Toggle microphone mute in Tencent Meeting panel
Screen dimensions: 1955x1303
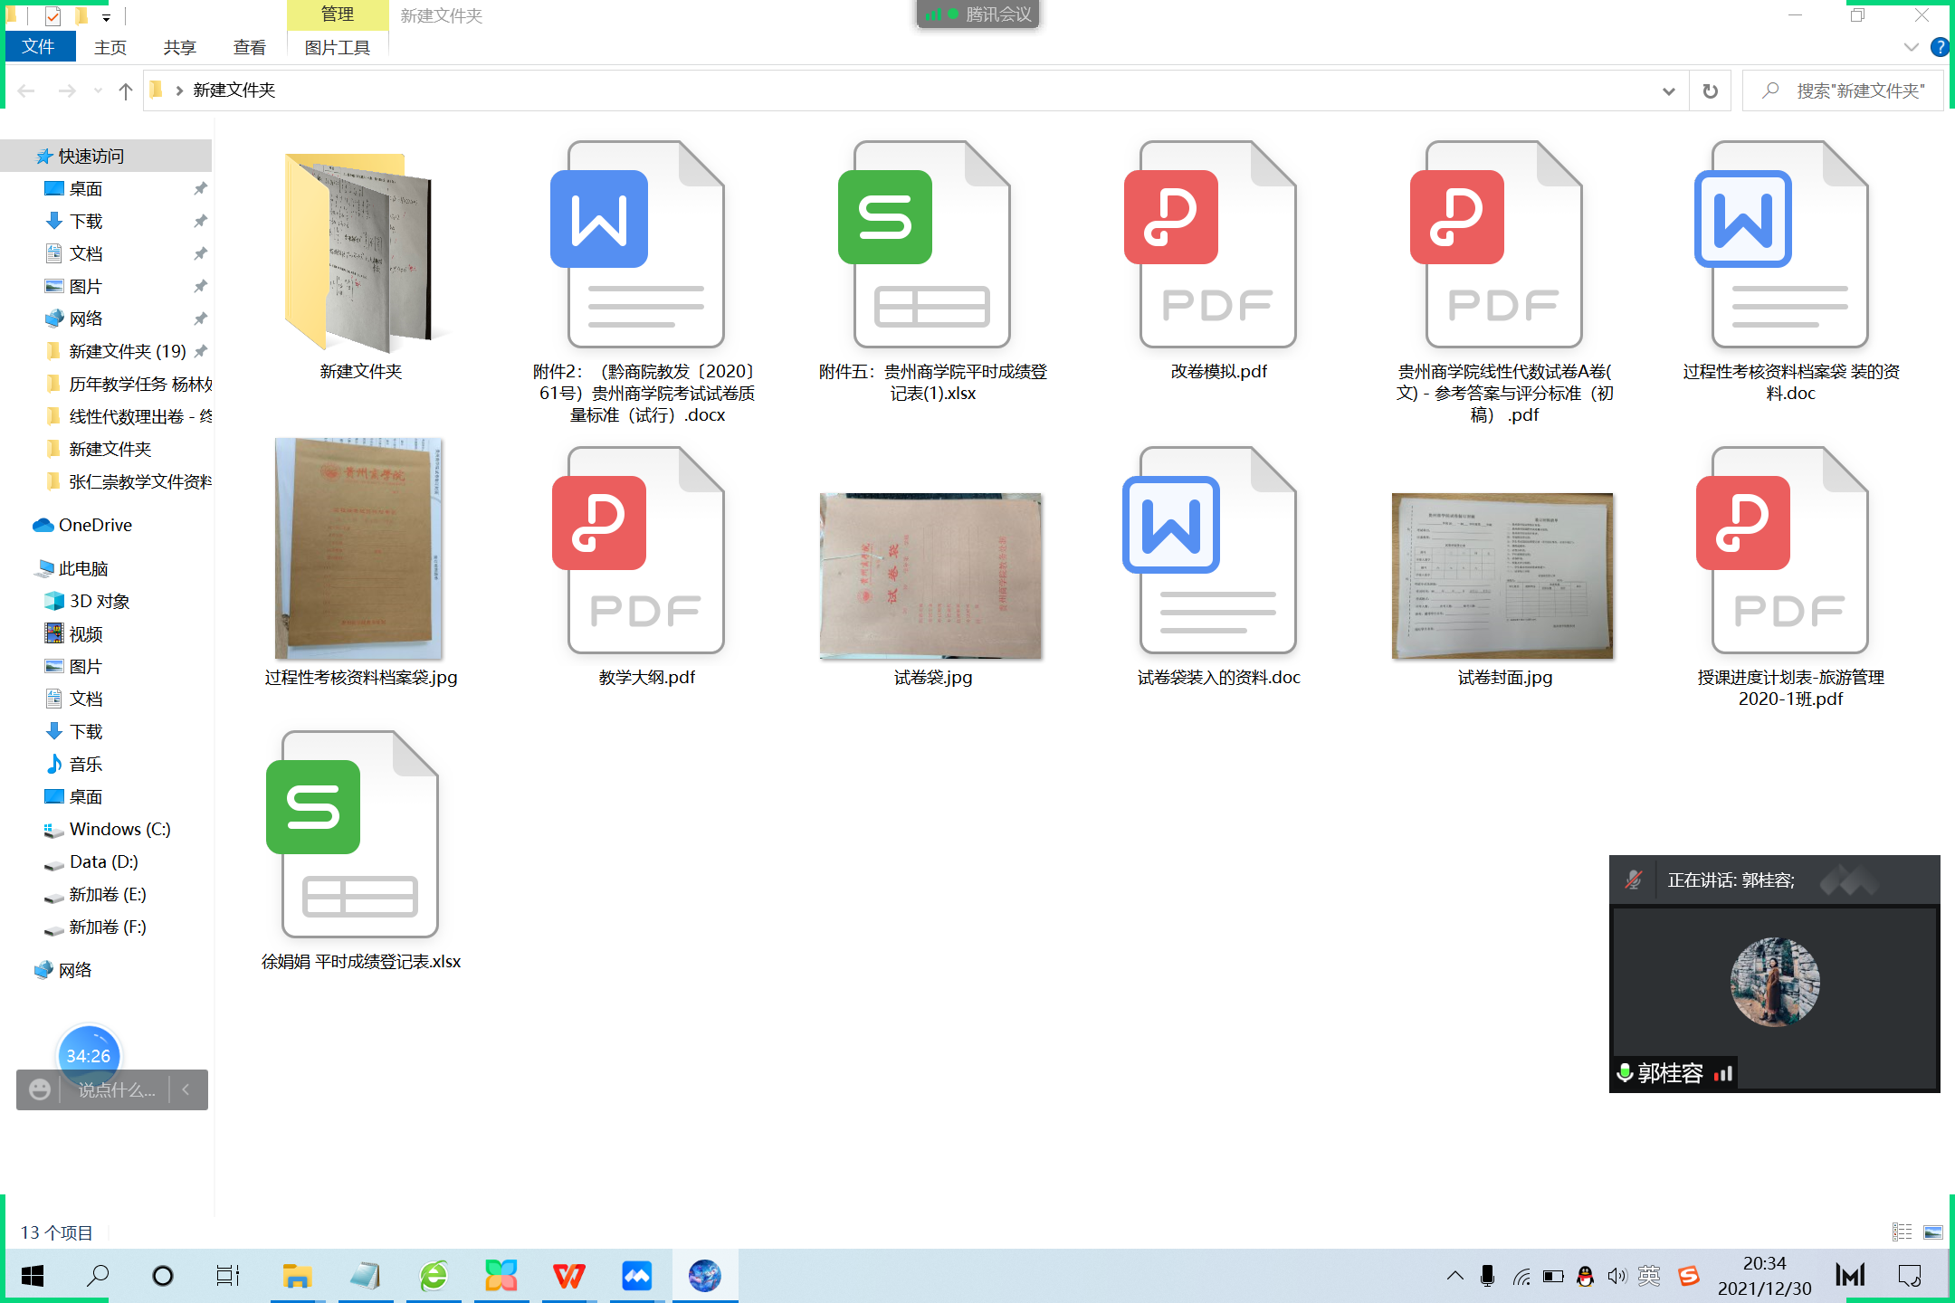[x=1634, y=880]
